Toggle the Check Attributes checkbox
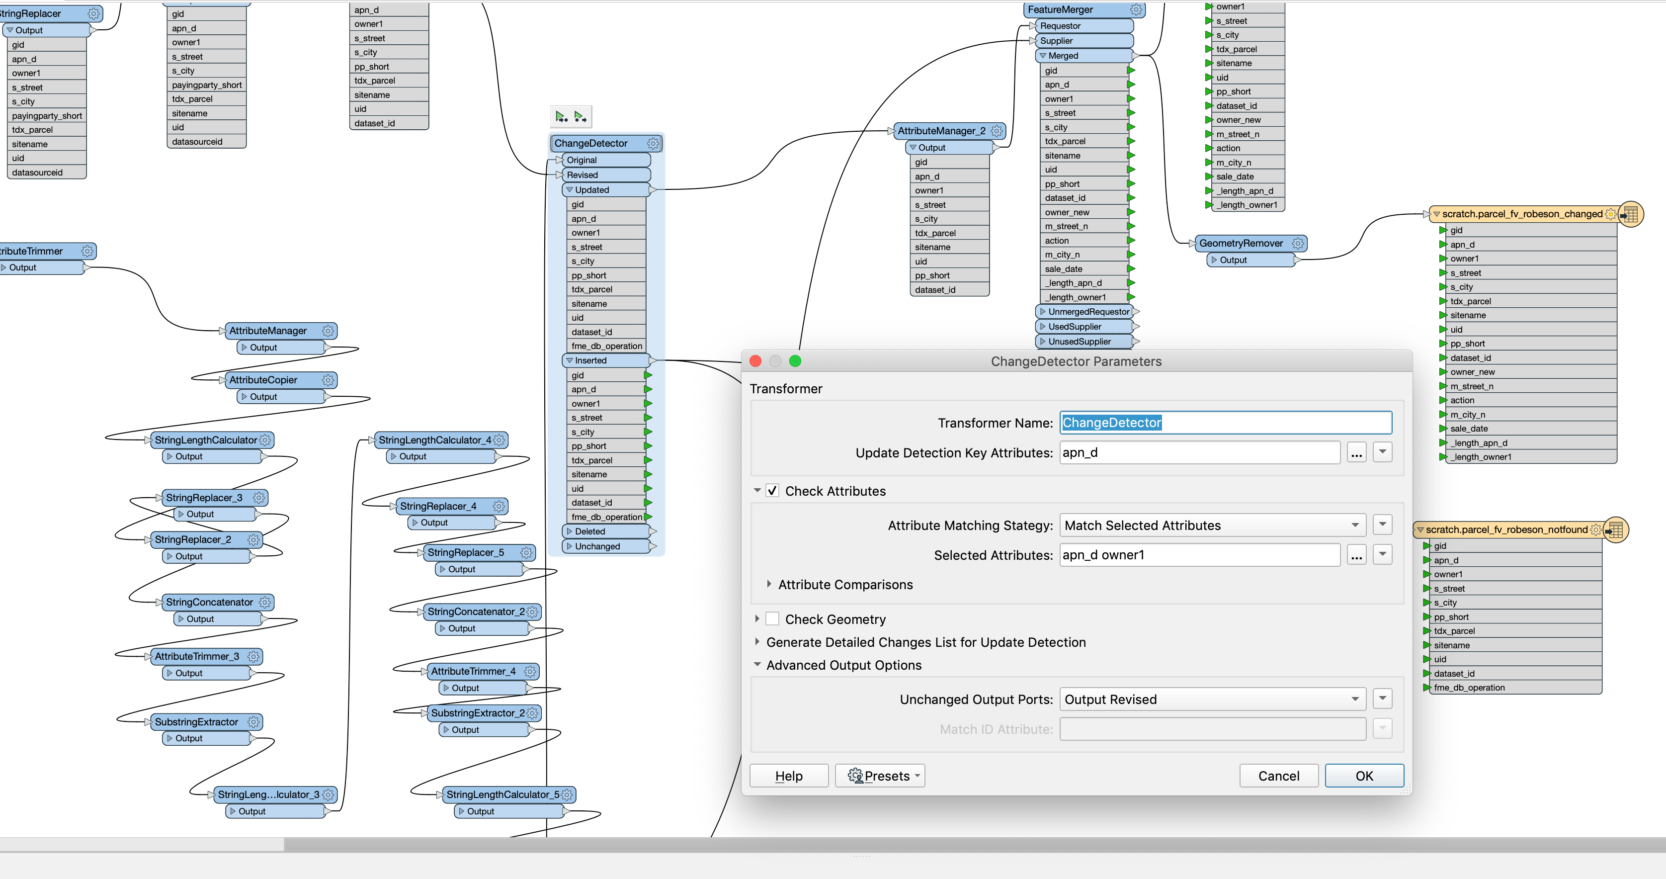1666x879 pixels. pyautogui.click(x=772, y=490)
